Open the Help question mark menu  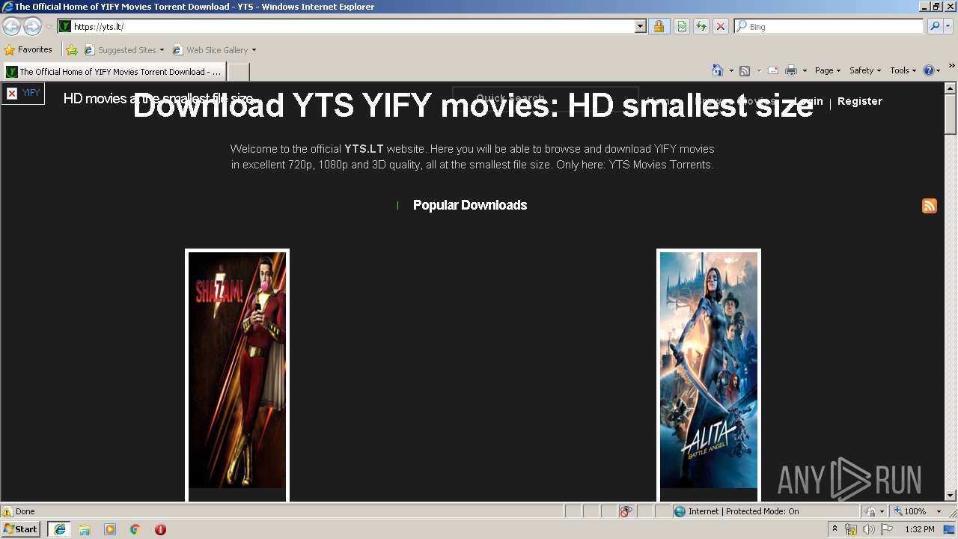point(932,70)
